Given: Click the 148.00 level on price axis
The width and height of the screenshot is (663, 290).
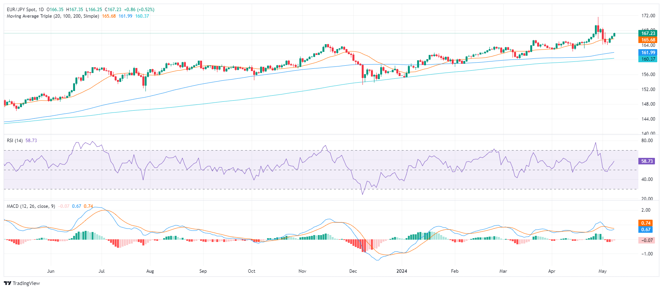Looking at the screenshot, I should pos(648,104).
